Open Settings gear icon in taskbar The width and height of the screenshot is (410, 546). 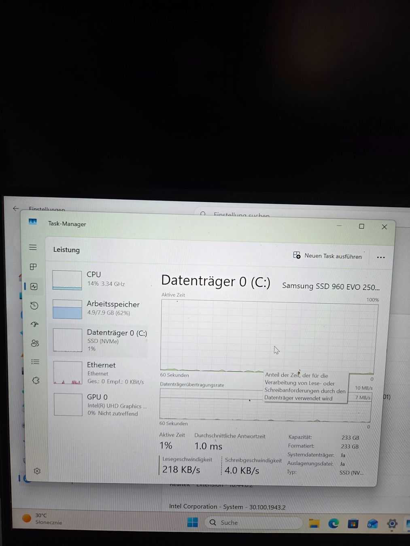pyautogui.click(x=392, y=524)
